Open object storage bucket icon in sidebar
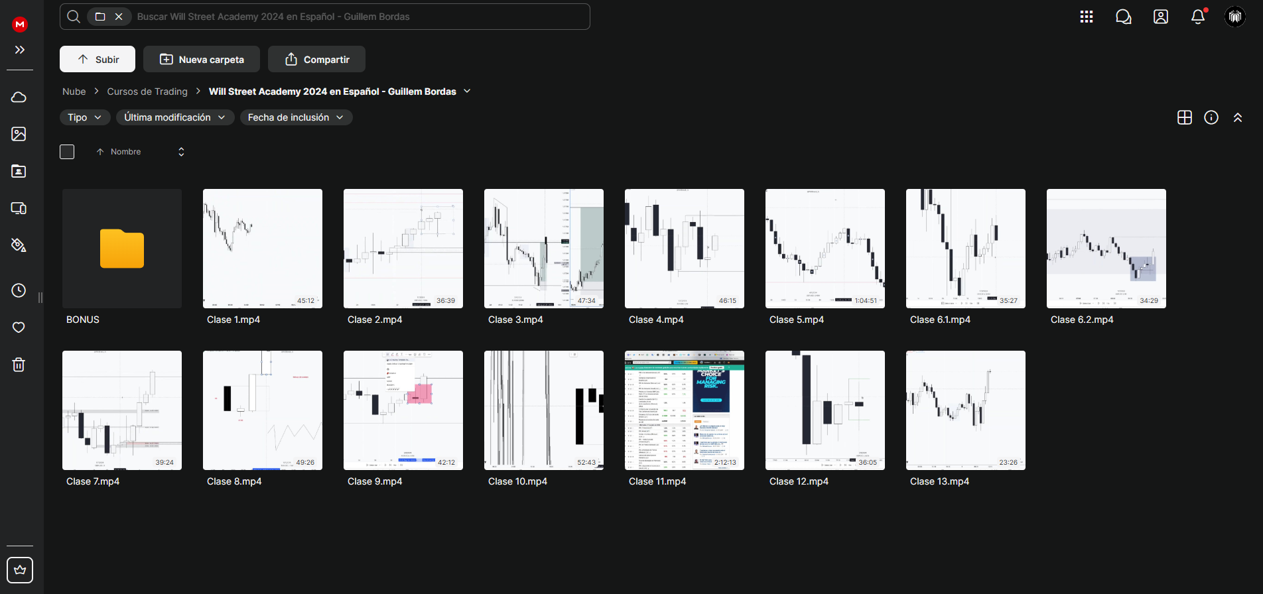This screenshot has height=594, width=1263. click(x=19, y=245)
